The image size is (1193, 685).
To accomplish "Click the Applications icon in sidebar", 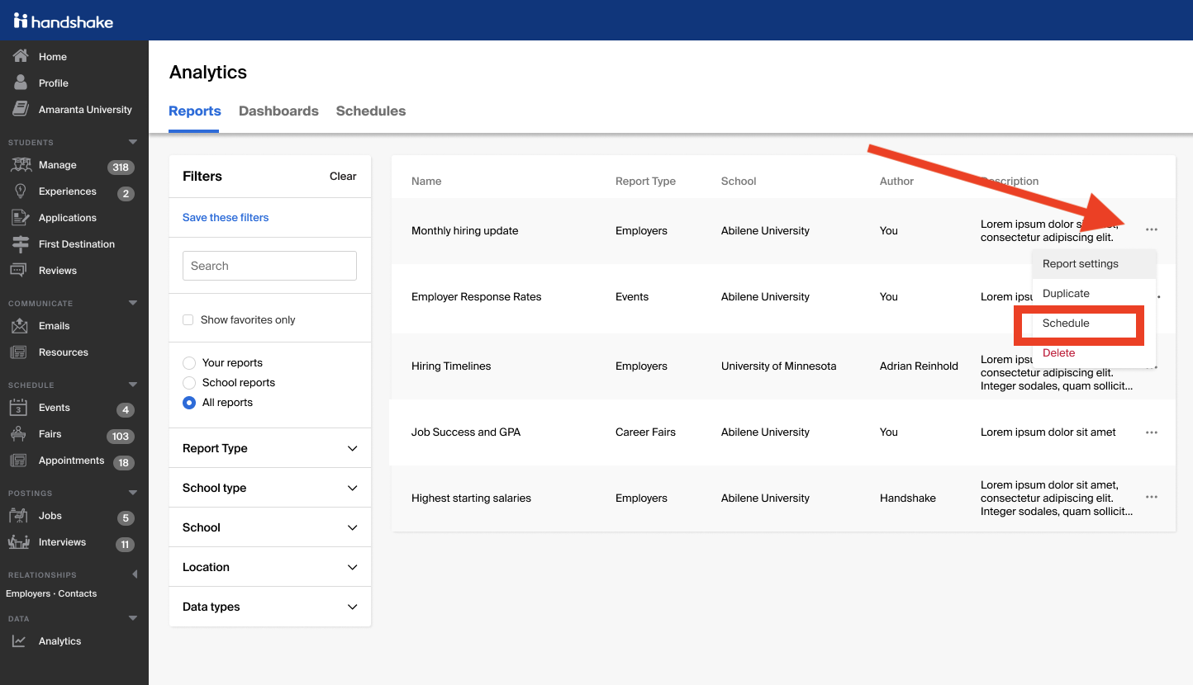I will pos(20,218).
